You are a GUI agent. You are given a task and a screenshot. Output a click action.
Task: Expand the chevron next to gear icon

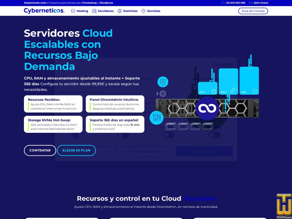click(157, 93)
